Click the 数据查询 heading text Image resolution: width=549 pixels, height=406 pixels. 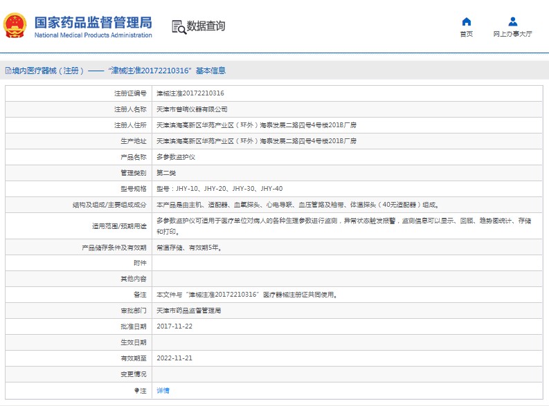coord(206,26)
